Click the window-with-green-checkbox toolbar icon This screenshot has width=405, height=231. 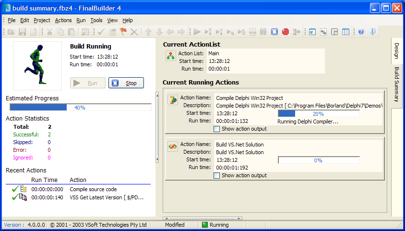[x=312, y=32]
